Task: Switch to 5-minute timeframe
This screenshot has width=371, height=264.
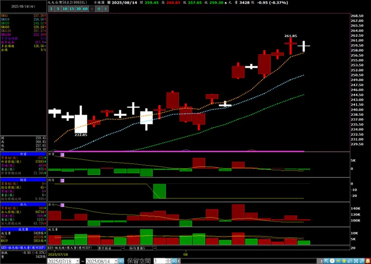Action: click(x=58, y=9)
